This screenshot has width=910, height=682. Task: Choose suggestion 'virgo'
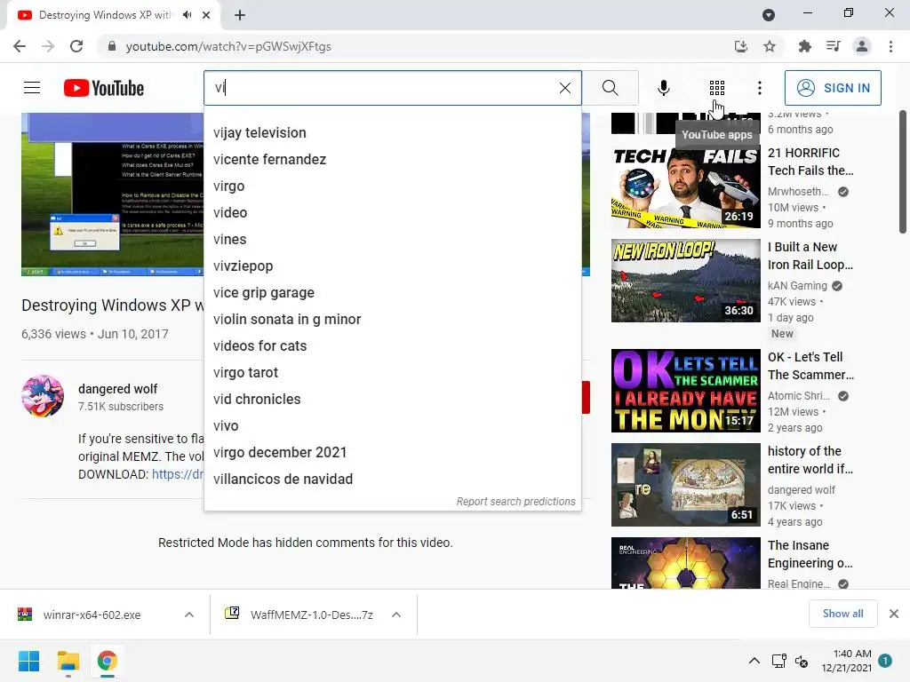point(392,186)
